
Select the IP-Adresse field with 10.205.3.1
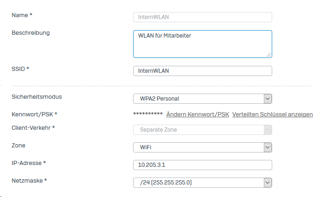202,165
